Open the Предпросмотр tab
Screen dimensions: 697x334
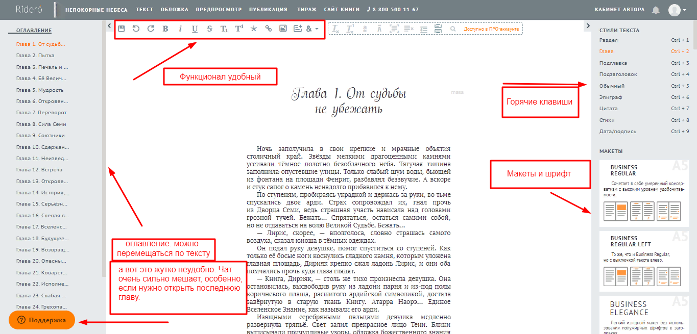pyautogui.click(x=219, y=10)
